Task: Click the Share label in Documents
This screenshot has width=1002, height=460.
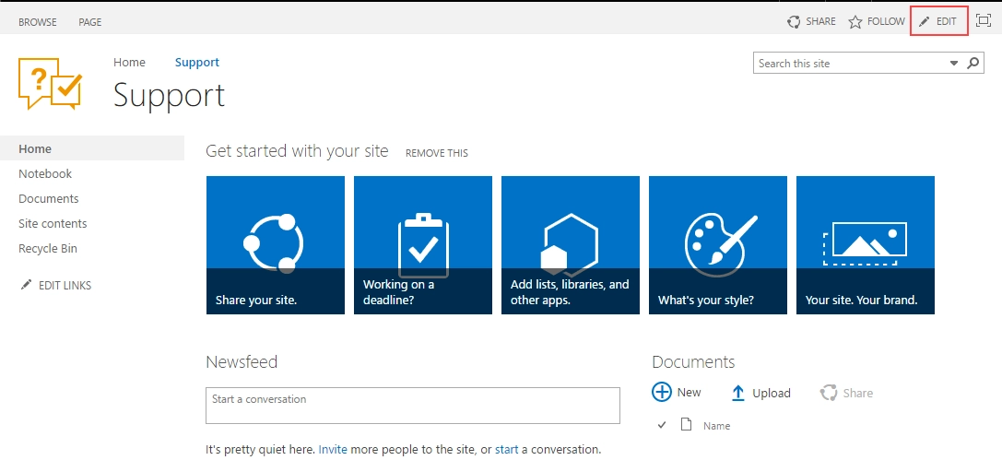Action: [857, 393]
